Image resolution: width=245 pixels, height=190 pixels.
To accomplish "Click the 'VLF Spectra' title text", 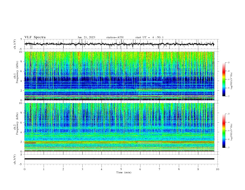I will click(35, 37).
